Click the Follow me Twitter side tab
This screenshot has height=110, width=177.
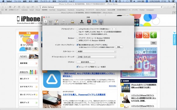point(175,38)
